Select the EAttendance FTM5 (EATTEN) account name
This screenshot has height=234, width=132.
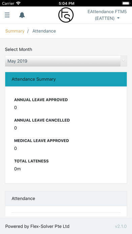pos(107,15)
